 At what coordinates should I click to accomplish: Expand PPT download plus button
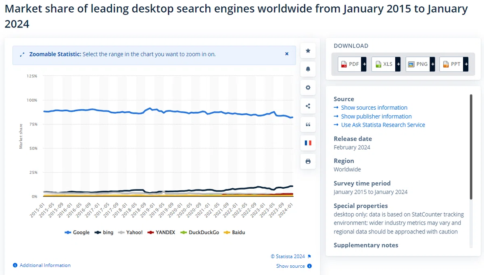[x=466, y=64]
